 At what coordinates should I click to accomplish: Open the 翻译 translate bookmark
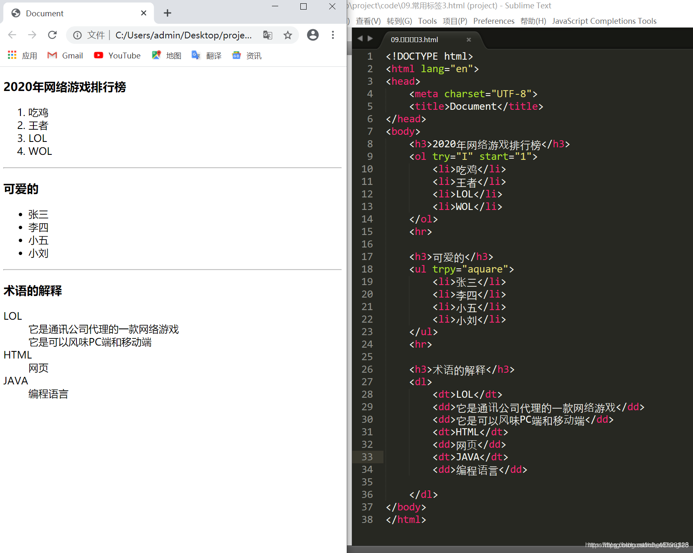pos(206,56)
